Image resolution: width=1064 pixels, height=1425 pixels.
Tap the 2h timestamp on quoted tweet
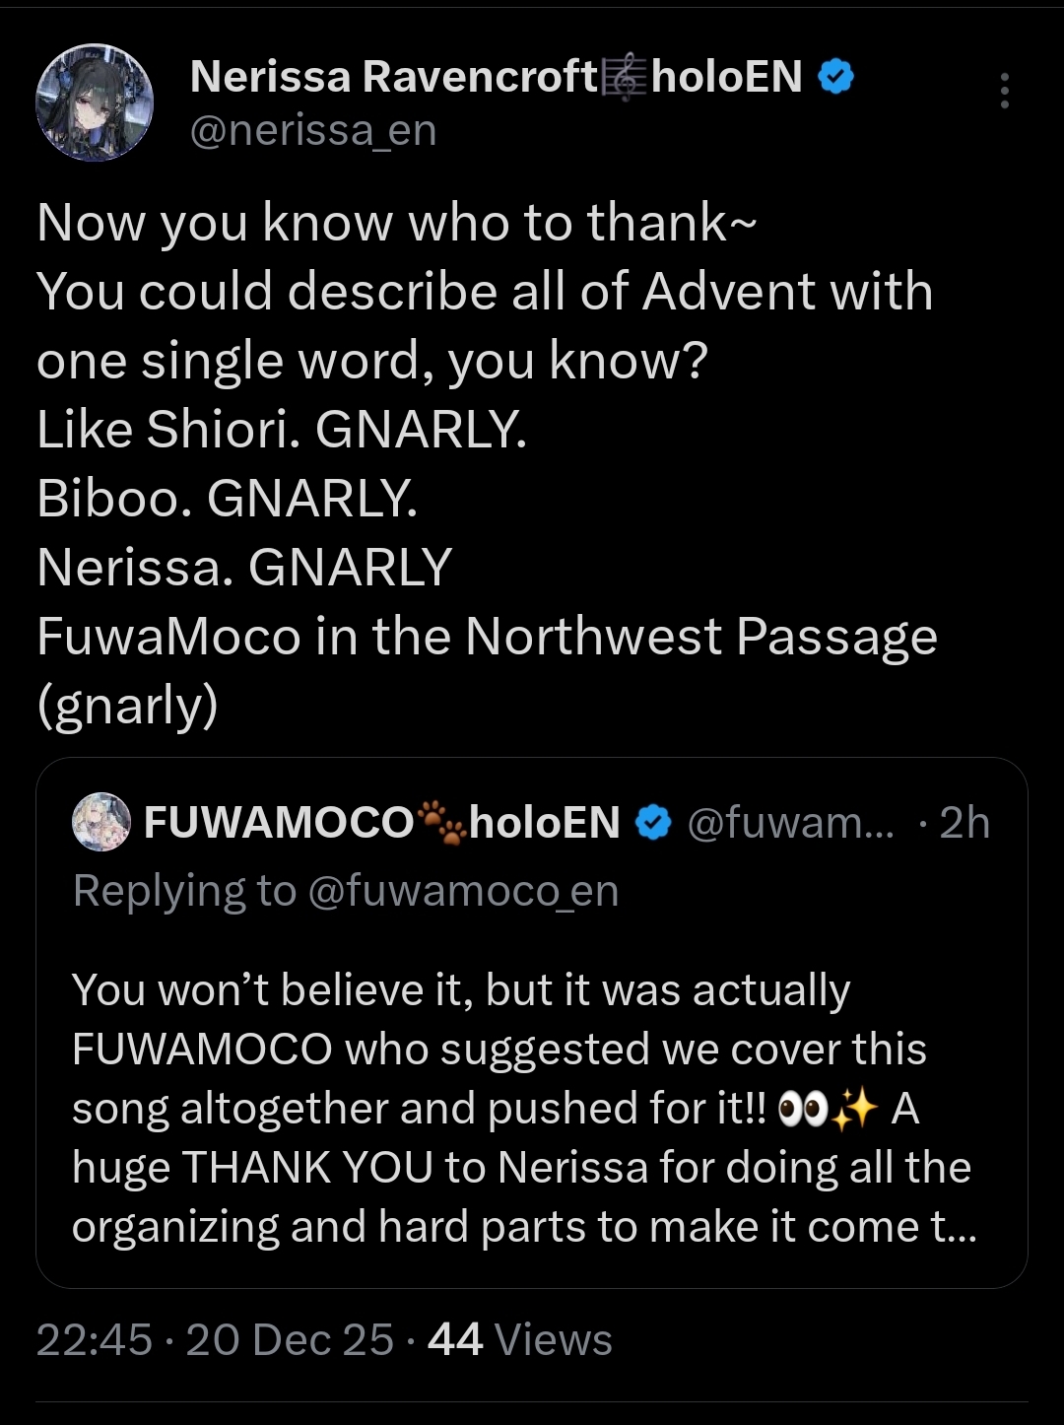(964, 822)
